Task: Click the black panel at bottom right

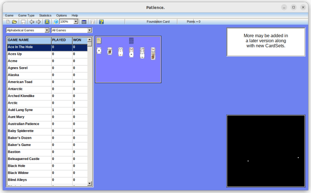Action: click(x=266, y=151)
